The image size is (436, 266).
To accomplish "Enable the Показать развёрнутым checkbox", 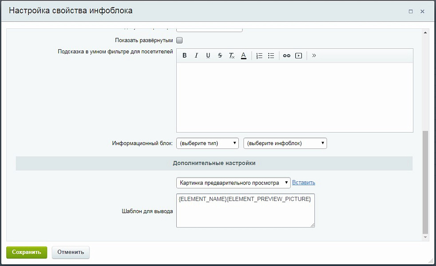I will (179, 40).
